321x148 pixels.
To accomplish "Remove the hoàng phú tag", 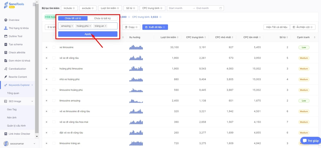I will [90, 26].
